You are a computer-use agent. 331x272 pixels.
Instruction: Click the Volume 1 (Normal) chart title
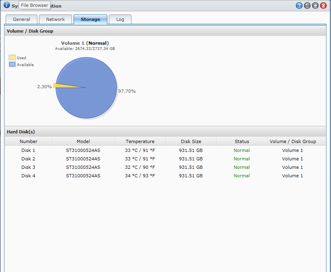[x=85, y=43]
